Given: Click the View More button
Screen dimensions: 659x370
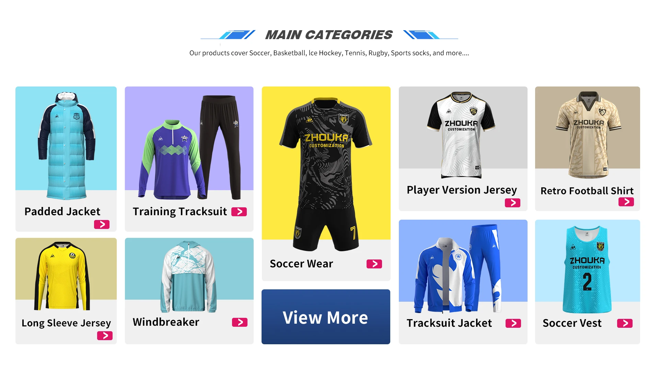Looking at the screenshot, I should coord(326,317).
